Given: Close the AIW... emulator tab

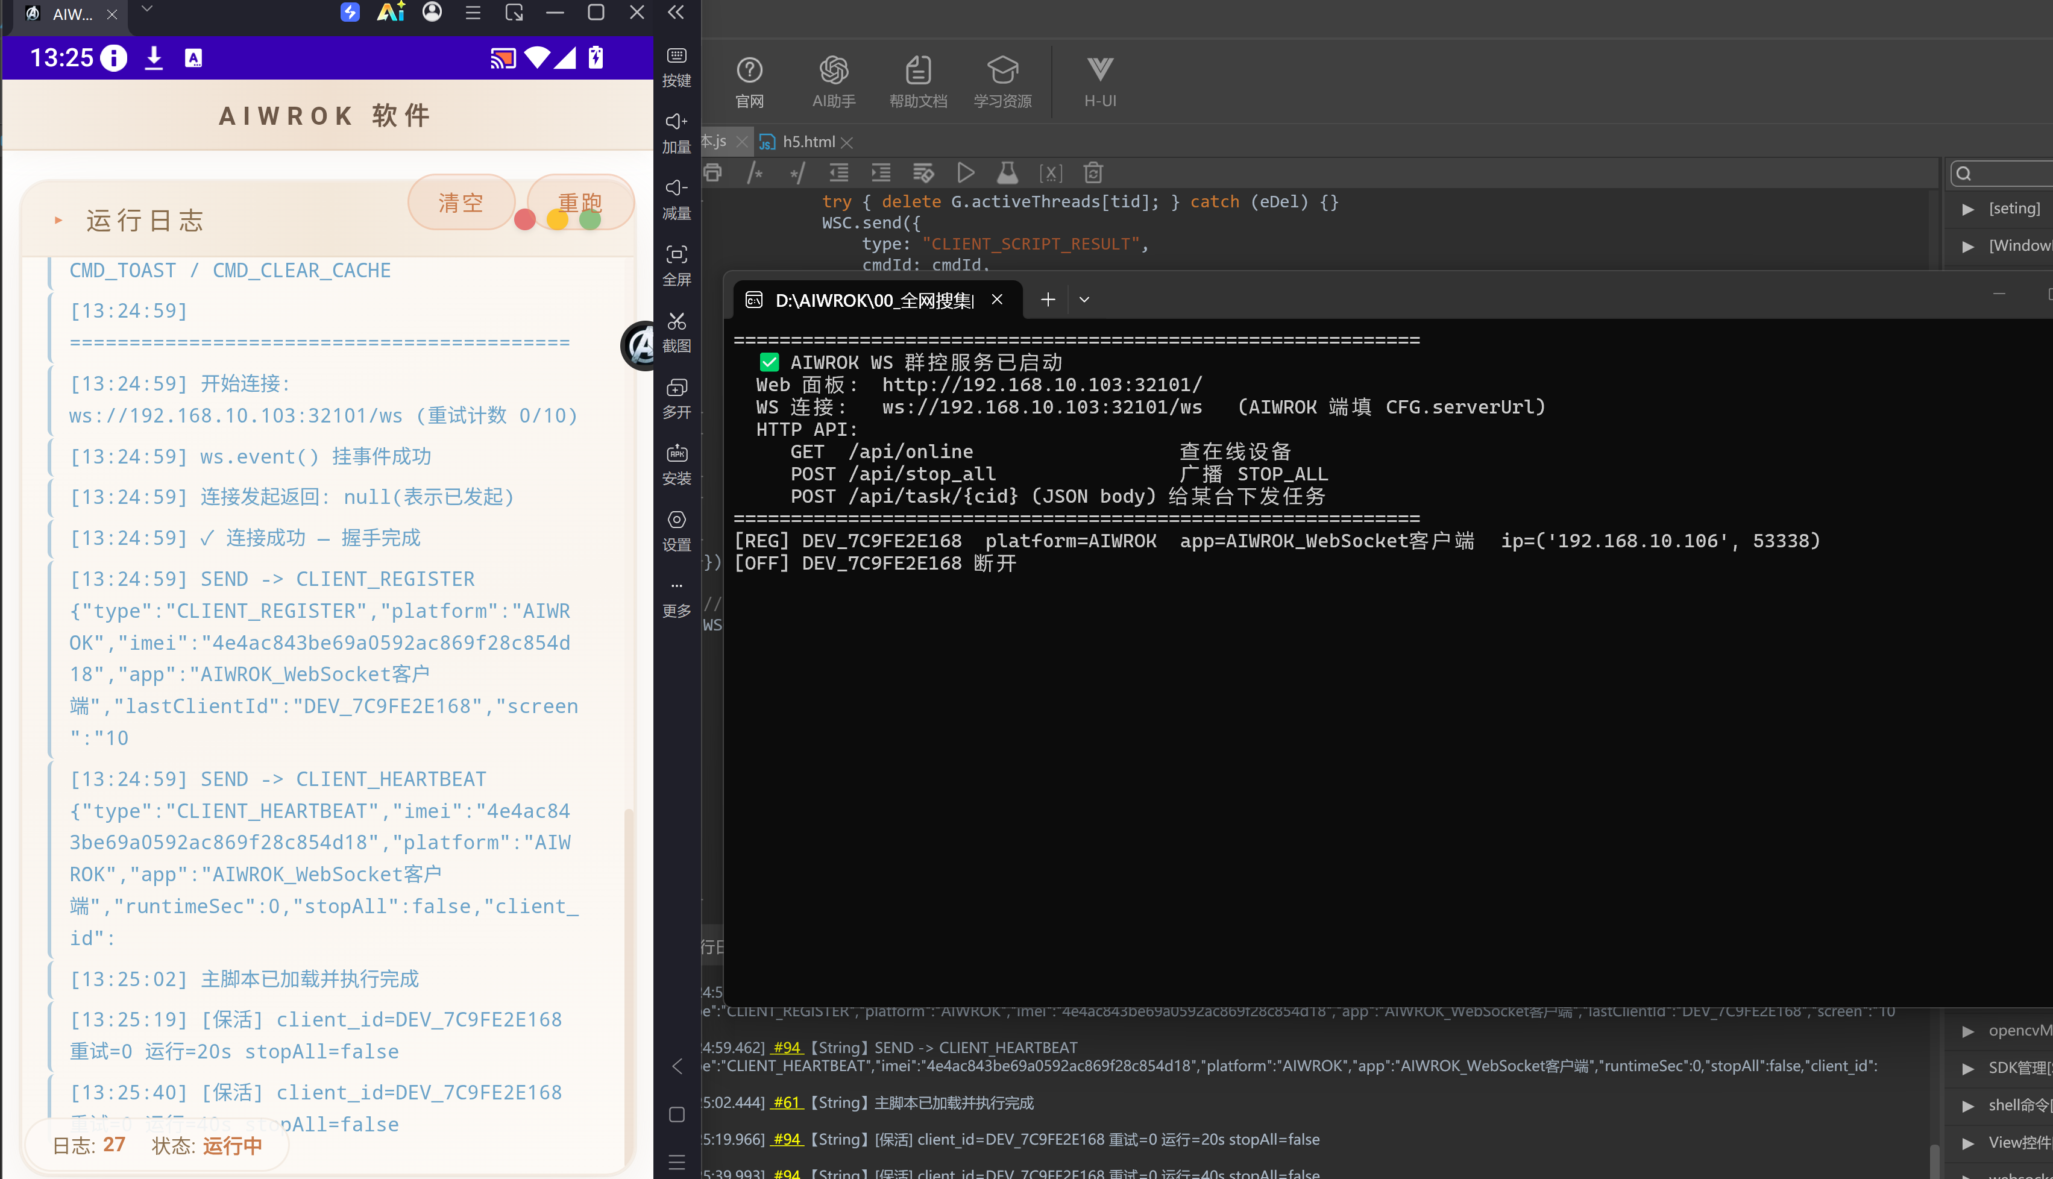Looking at the screenshot, I should 112,14.
